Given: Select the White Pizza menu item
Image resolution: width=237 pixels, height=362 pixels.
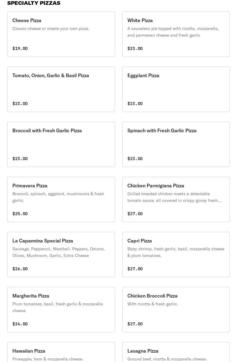Looking at the screenshot, I should click(x=176, y=34).
